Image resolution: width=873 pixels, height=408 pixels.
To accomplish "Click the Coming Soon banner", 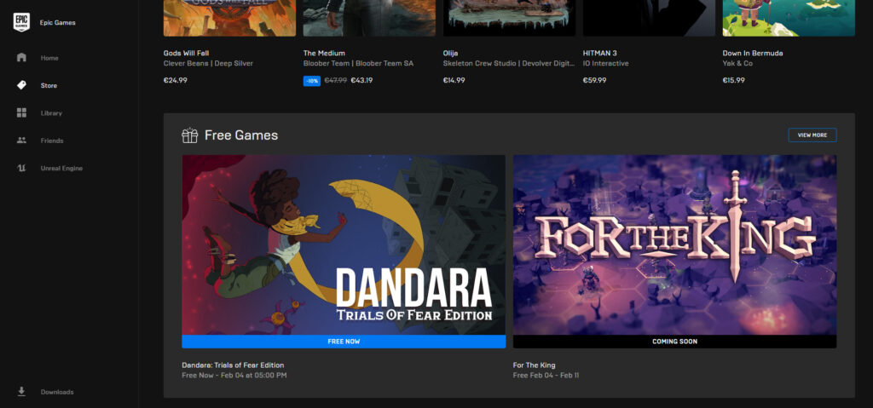I will pos(675,342).
